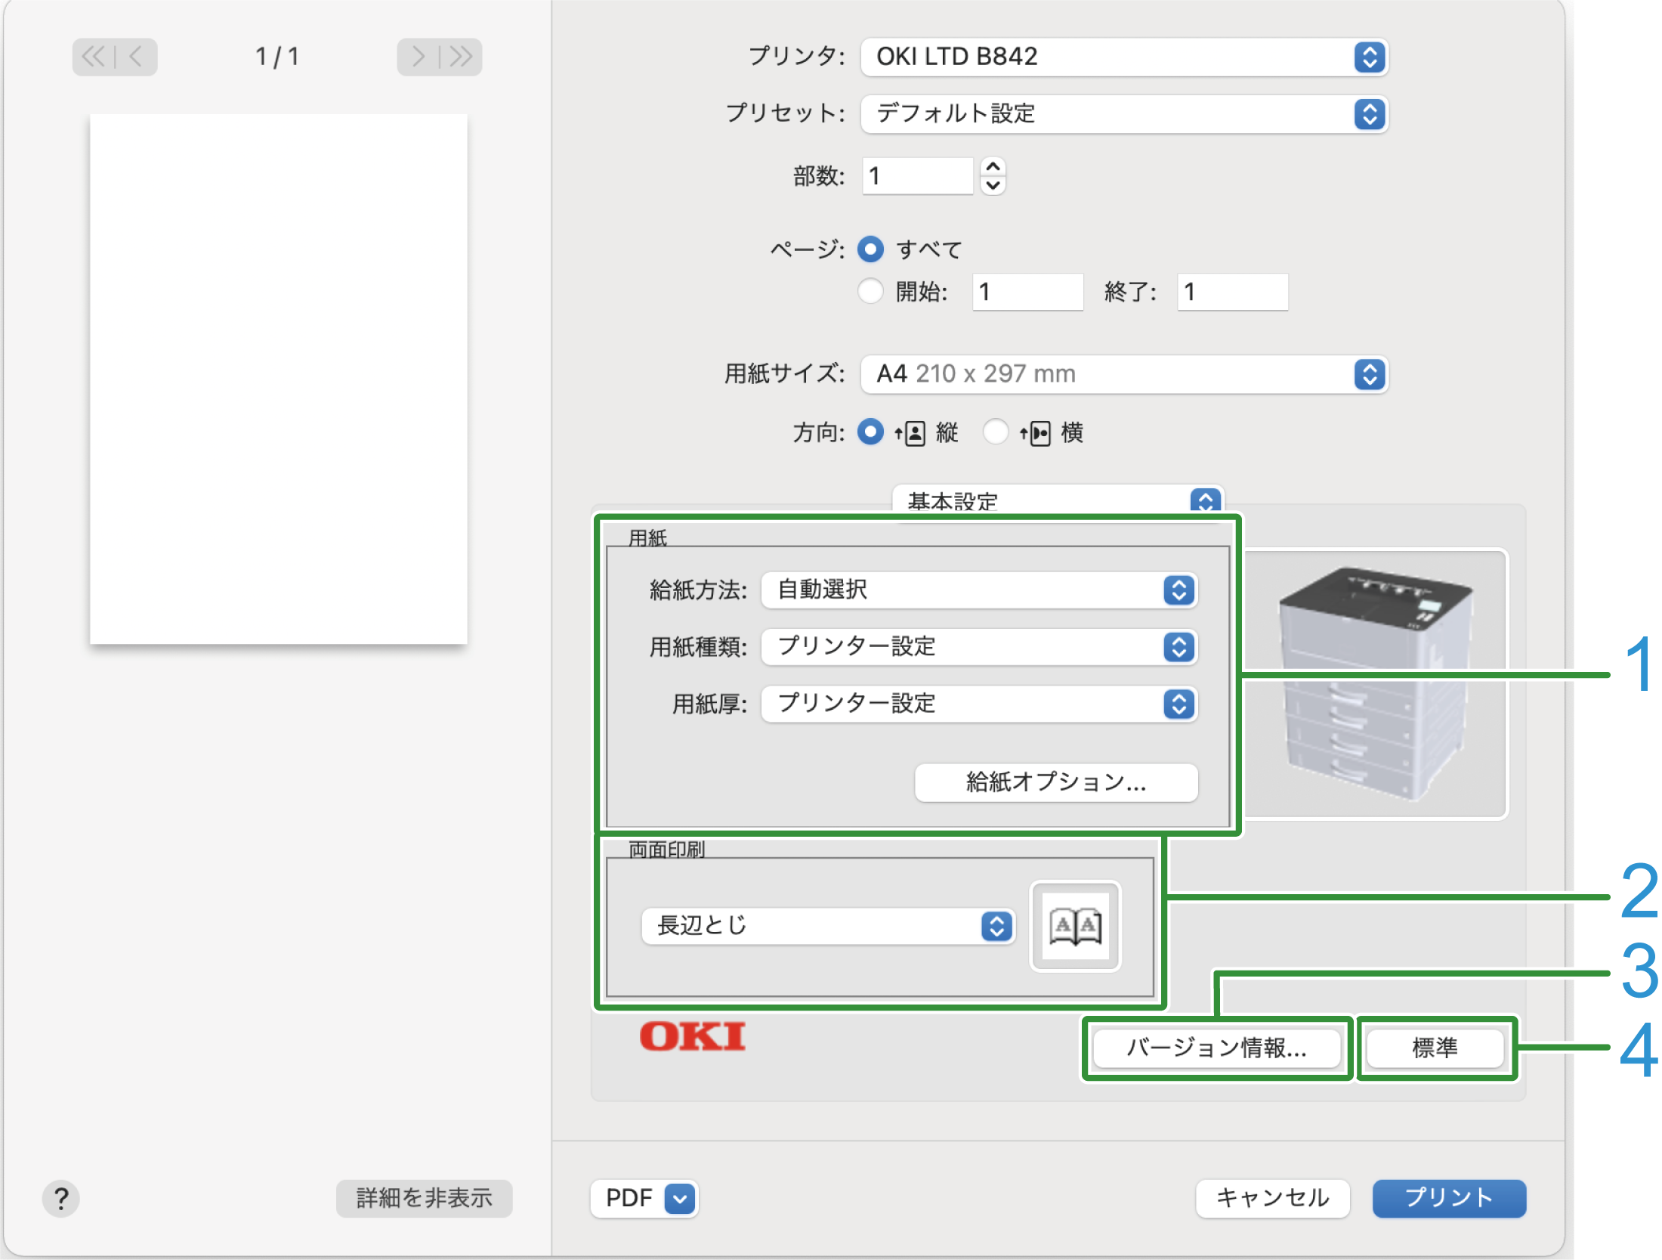Open the 給紙方法 dropdown
The width and height of the screenshot is (1662, 1260).
(979, 590)
